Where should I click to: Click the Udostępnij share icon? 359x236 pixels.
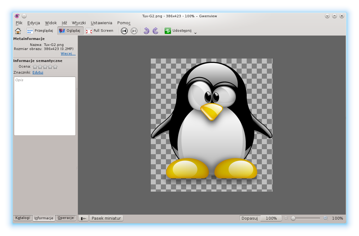click(x=168, y=31)
